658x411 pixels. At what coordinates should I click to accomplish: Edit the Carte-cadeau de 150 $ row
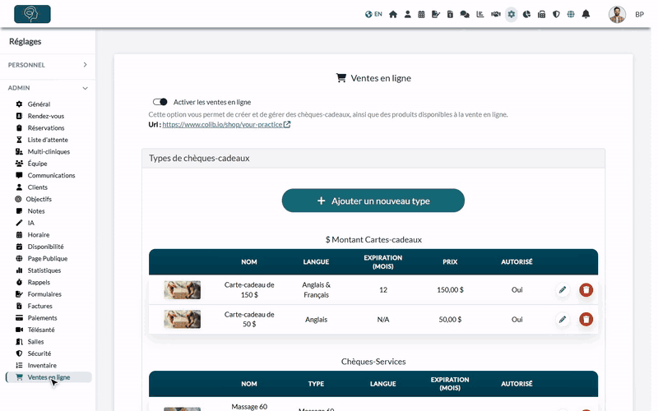pos(563,290)
